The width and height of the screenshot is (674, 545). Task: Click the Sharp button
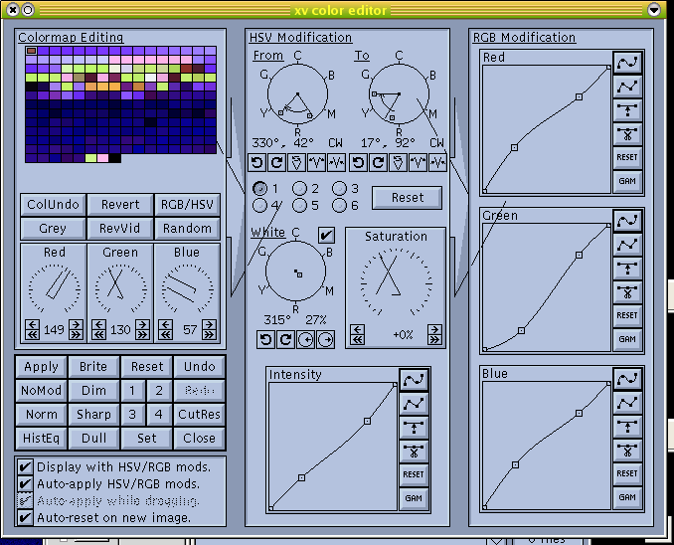(x=93, y=415)
